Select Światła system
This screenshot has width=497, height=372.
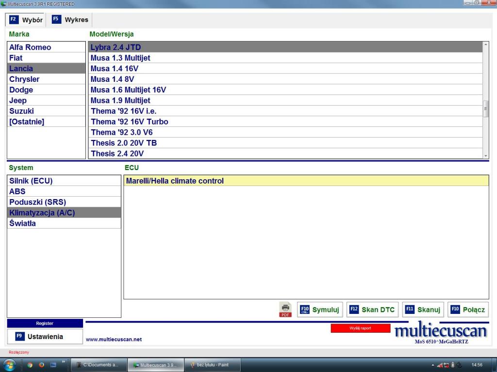pos(64,223)
